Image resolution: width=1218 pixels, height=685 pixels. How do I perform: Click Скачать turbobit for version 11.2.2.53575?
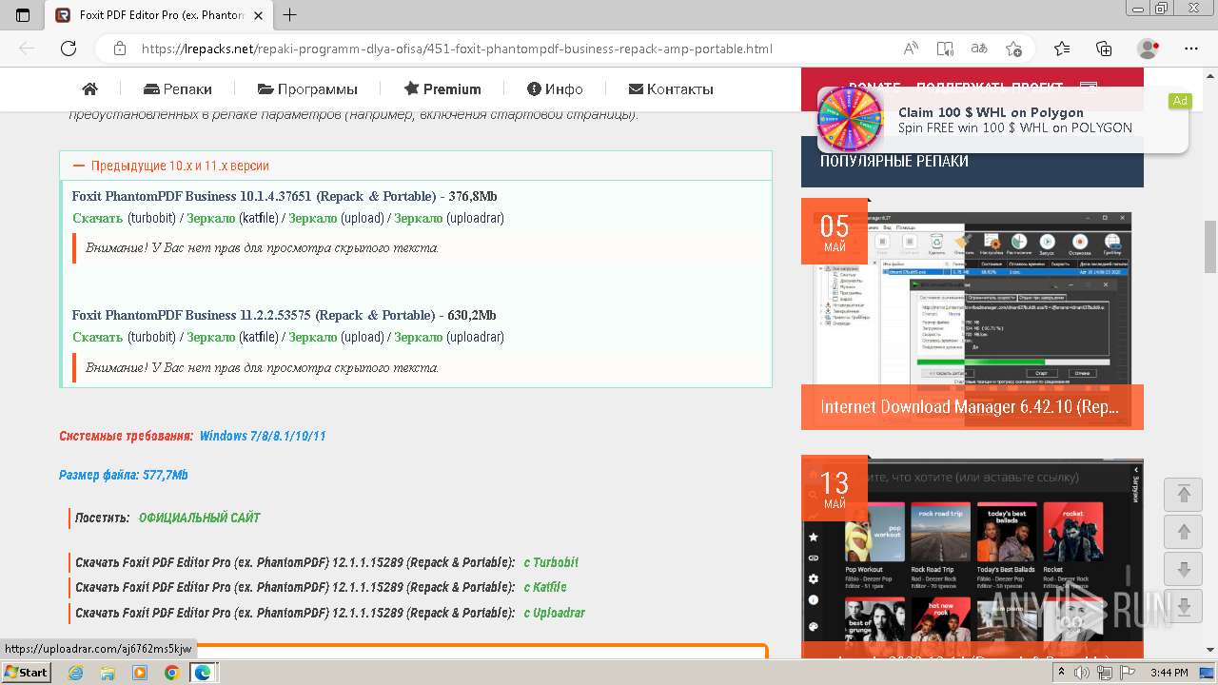[98, 337]
